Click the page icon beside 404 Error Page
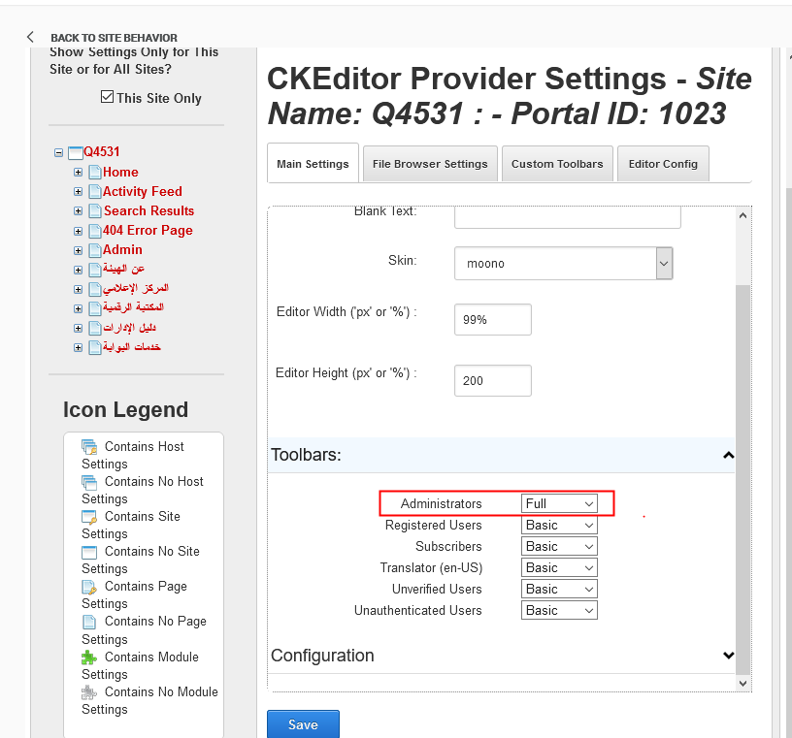This screenshot has height=738, width=792. coord(95,231)
